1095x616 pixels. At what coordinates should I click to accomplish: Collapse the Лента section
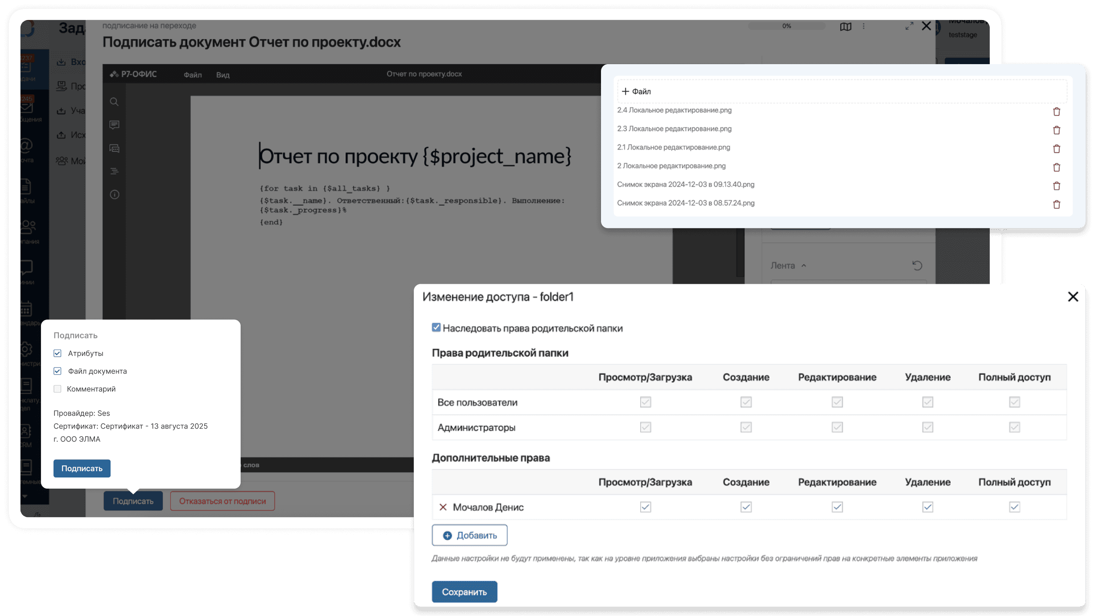point(803,266)
